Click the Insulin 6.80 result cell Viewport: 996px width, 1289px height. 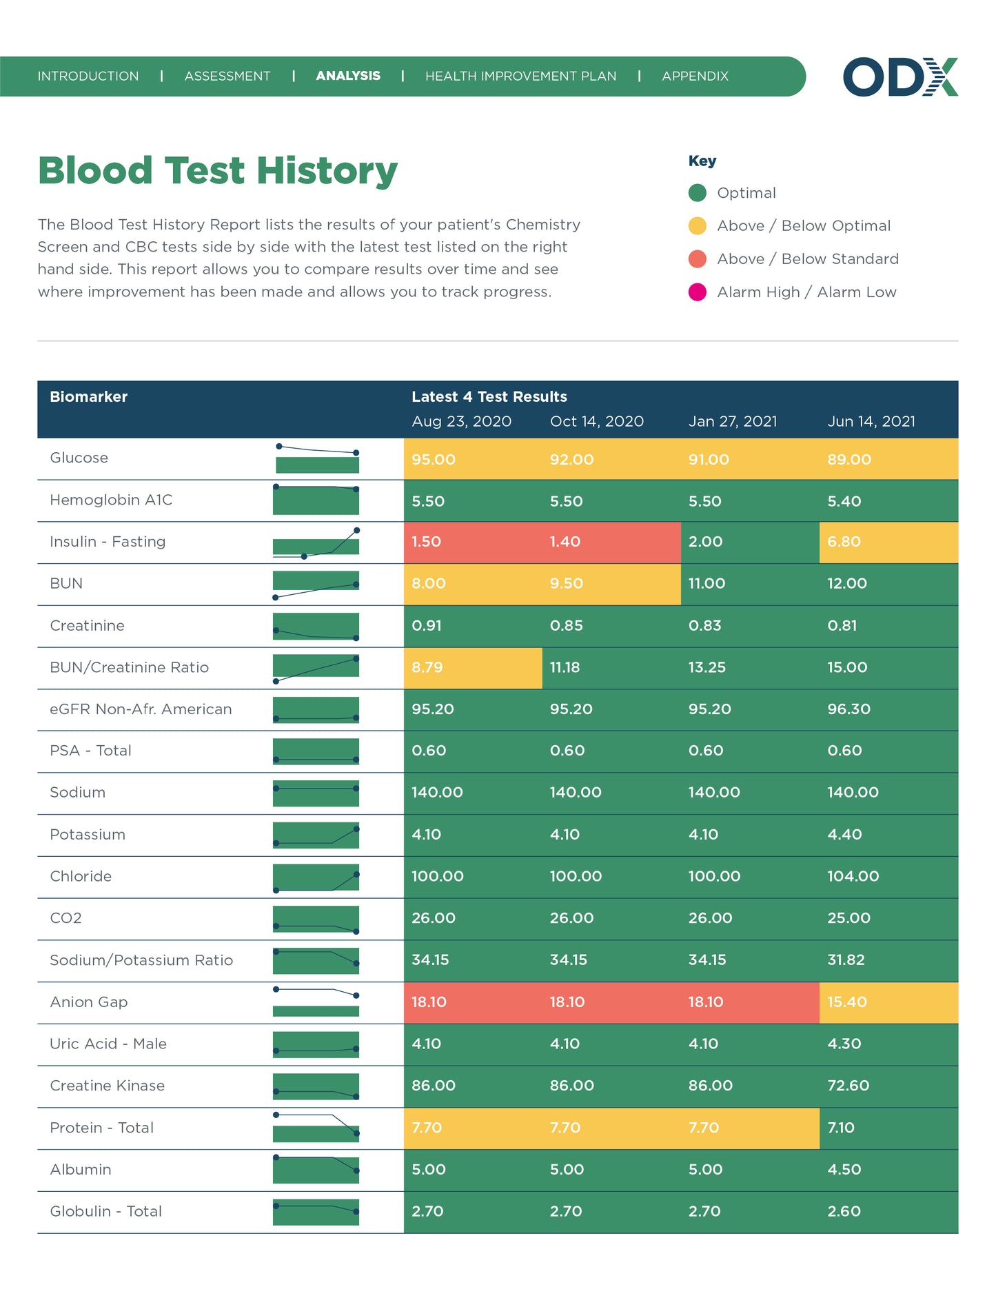point(888,542)
